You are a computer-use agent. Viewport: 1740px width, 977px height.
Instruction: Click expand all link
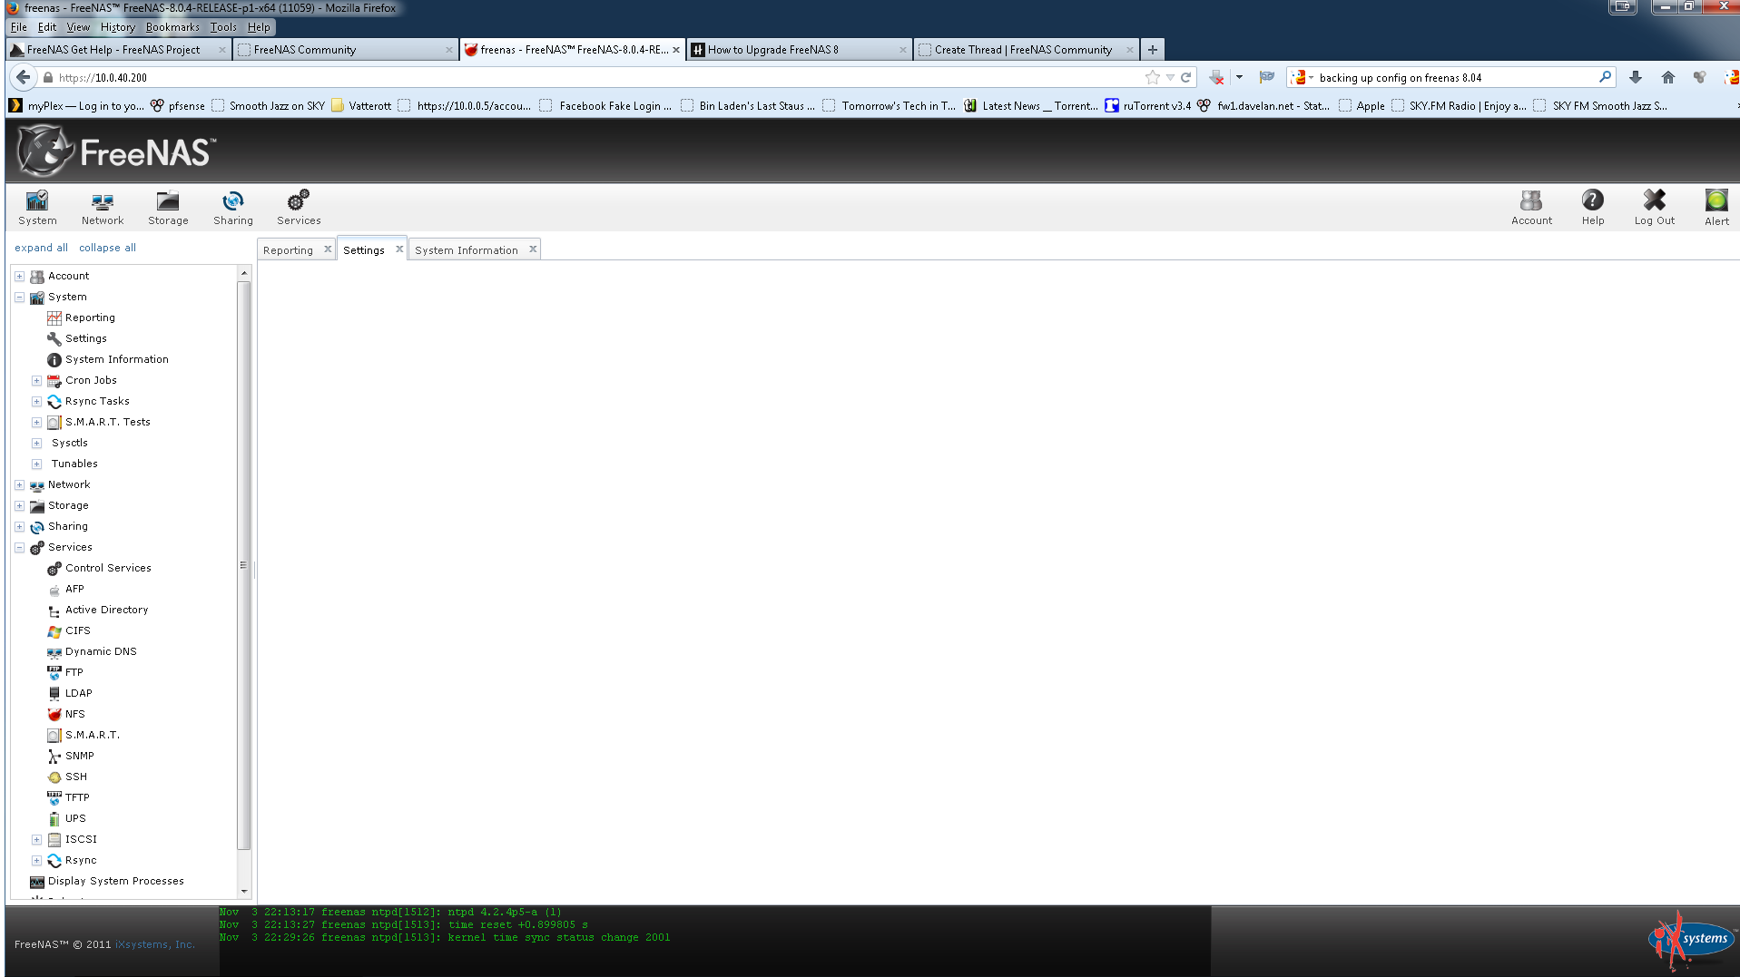(x=41, y=248)
